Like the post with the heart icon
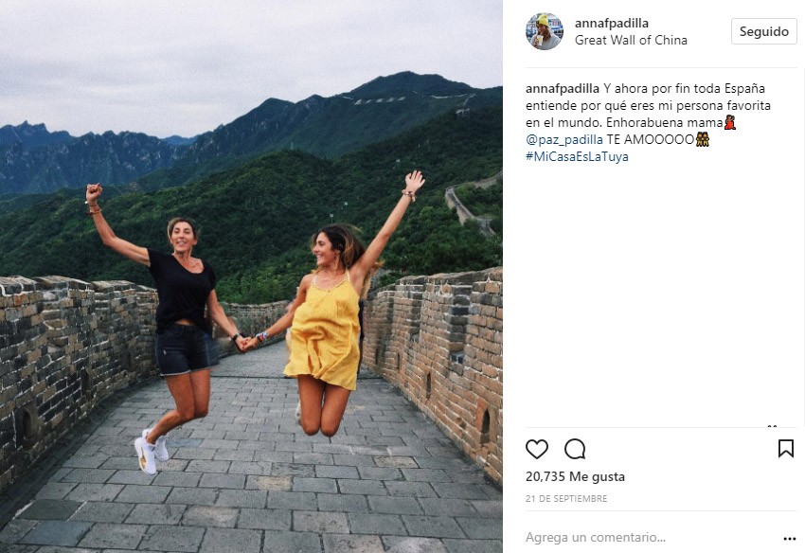805x553 pixels. click(x=537, y=449)
